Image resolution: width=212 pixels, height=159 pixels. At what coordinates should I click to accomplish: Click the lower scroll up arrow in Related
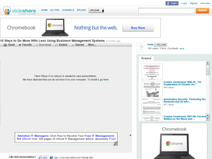coord(208,116)
